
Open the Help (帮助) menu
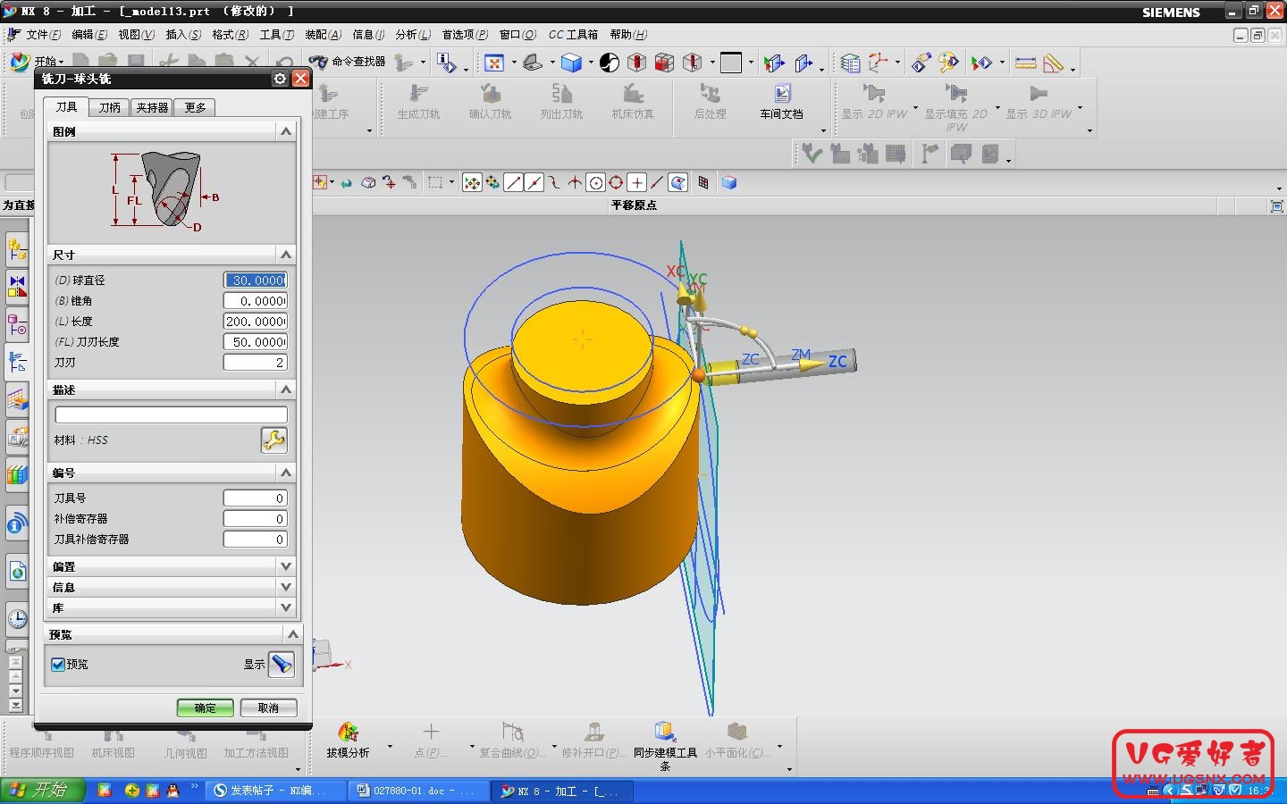tap(628, 35)
